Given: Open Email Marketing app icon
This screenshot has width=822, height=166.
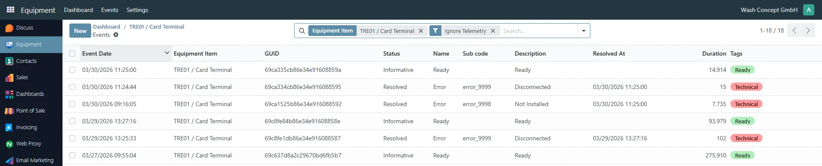Looking at the screenshot, I should 9,160.
